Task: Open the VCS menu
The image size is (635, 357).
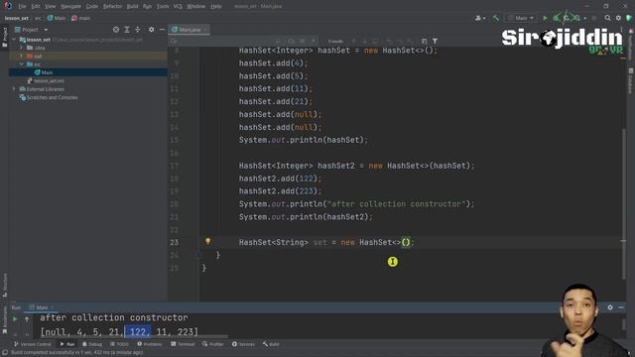Action: (178, 7)
